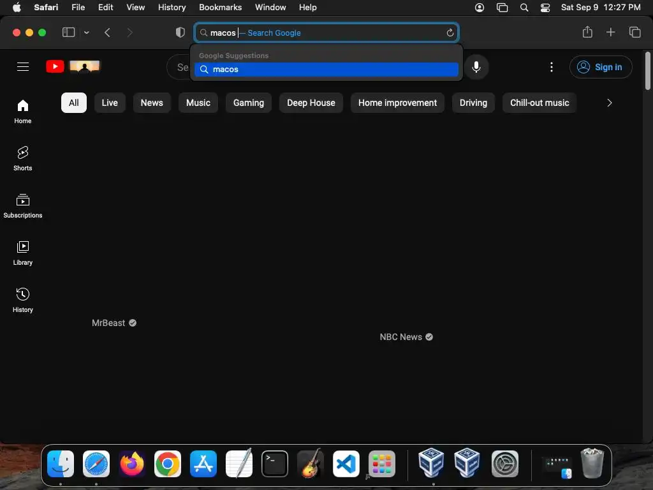This screenshot has width=653, height=490.
Task: Go back with Safari back arrow
Action: pyautogui.click(x=107, y=33)
